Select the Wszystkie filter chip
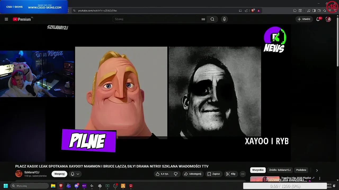The image size is (339, 190). pos(258,170)
